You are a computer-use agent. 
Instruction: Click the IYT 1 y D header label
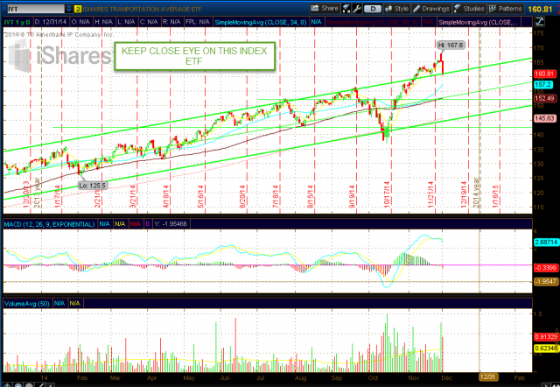point(17,22)
